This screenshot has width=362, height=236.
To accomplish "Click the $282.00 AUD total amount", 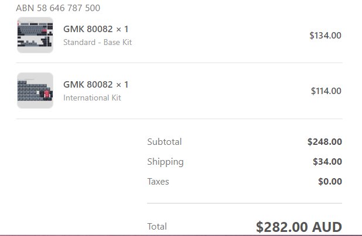I will tap(299, 227).
